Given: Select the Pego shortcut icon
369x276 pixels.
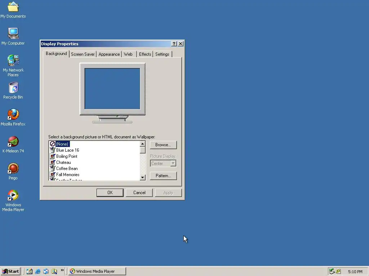Looking at the screenshot, I should click(13, 171).
